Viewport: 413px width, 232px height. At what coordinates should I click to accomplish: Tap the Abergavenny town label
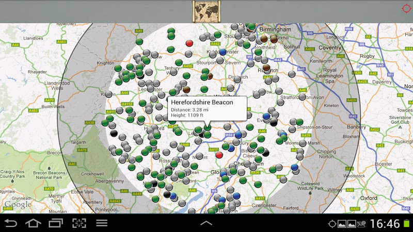coord(109,181)
